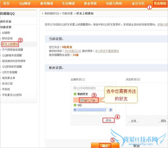The height and width of the screenshot is (148, 168).
Task: Open the 黄金等级 tab
Action: click(x=90, y=3)
